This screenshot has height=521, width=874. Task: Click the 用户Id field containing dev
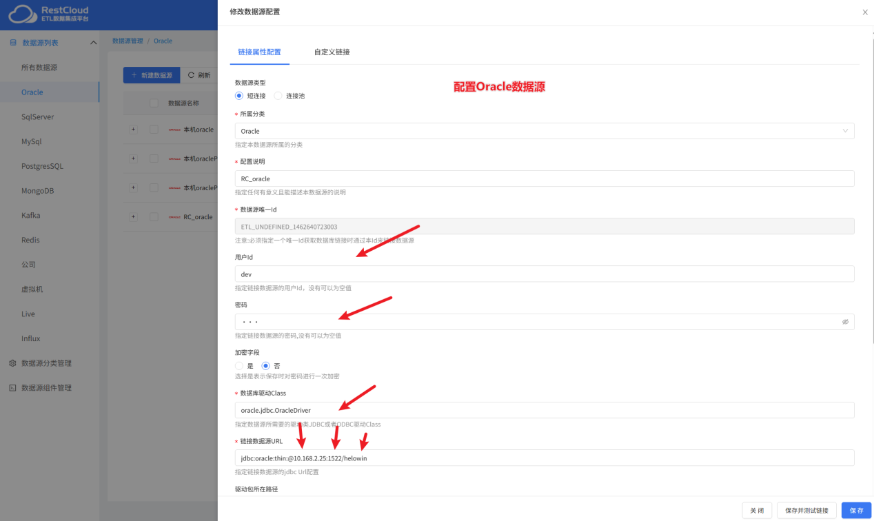[x=545, y=274]
